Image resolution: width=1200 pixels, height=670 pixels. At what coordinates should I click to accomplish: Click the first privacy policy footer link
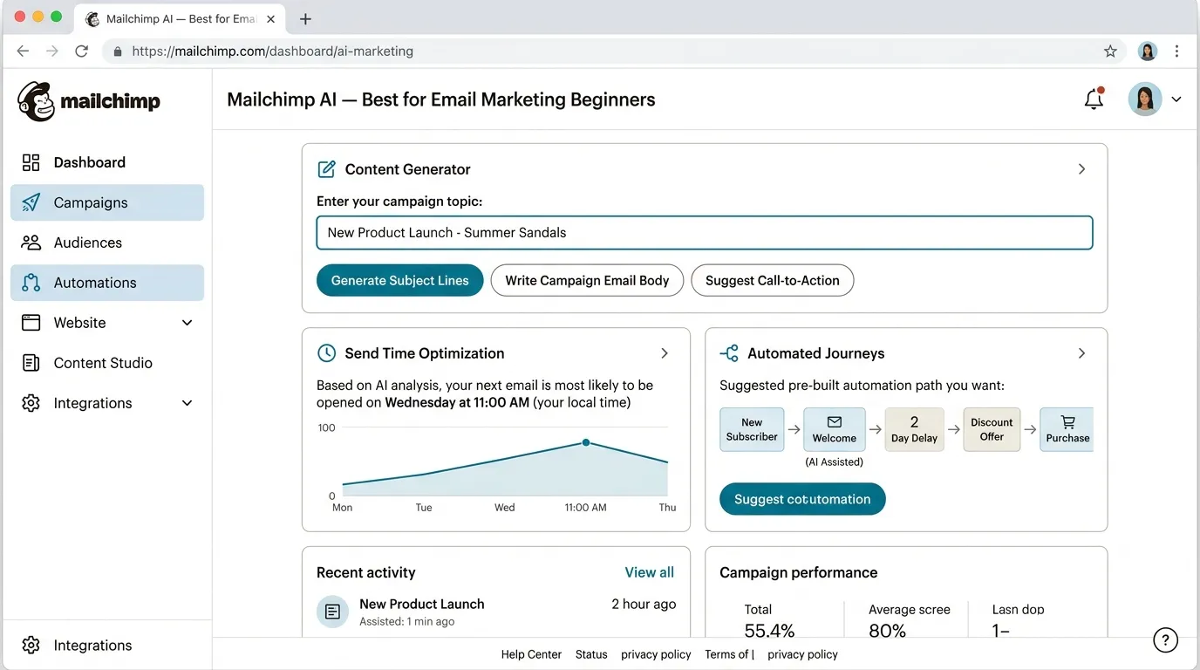(656, 654)
